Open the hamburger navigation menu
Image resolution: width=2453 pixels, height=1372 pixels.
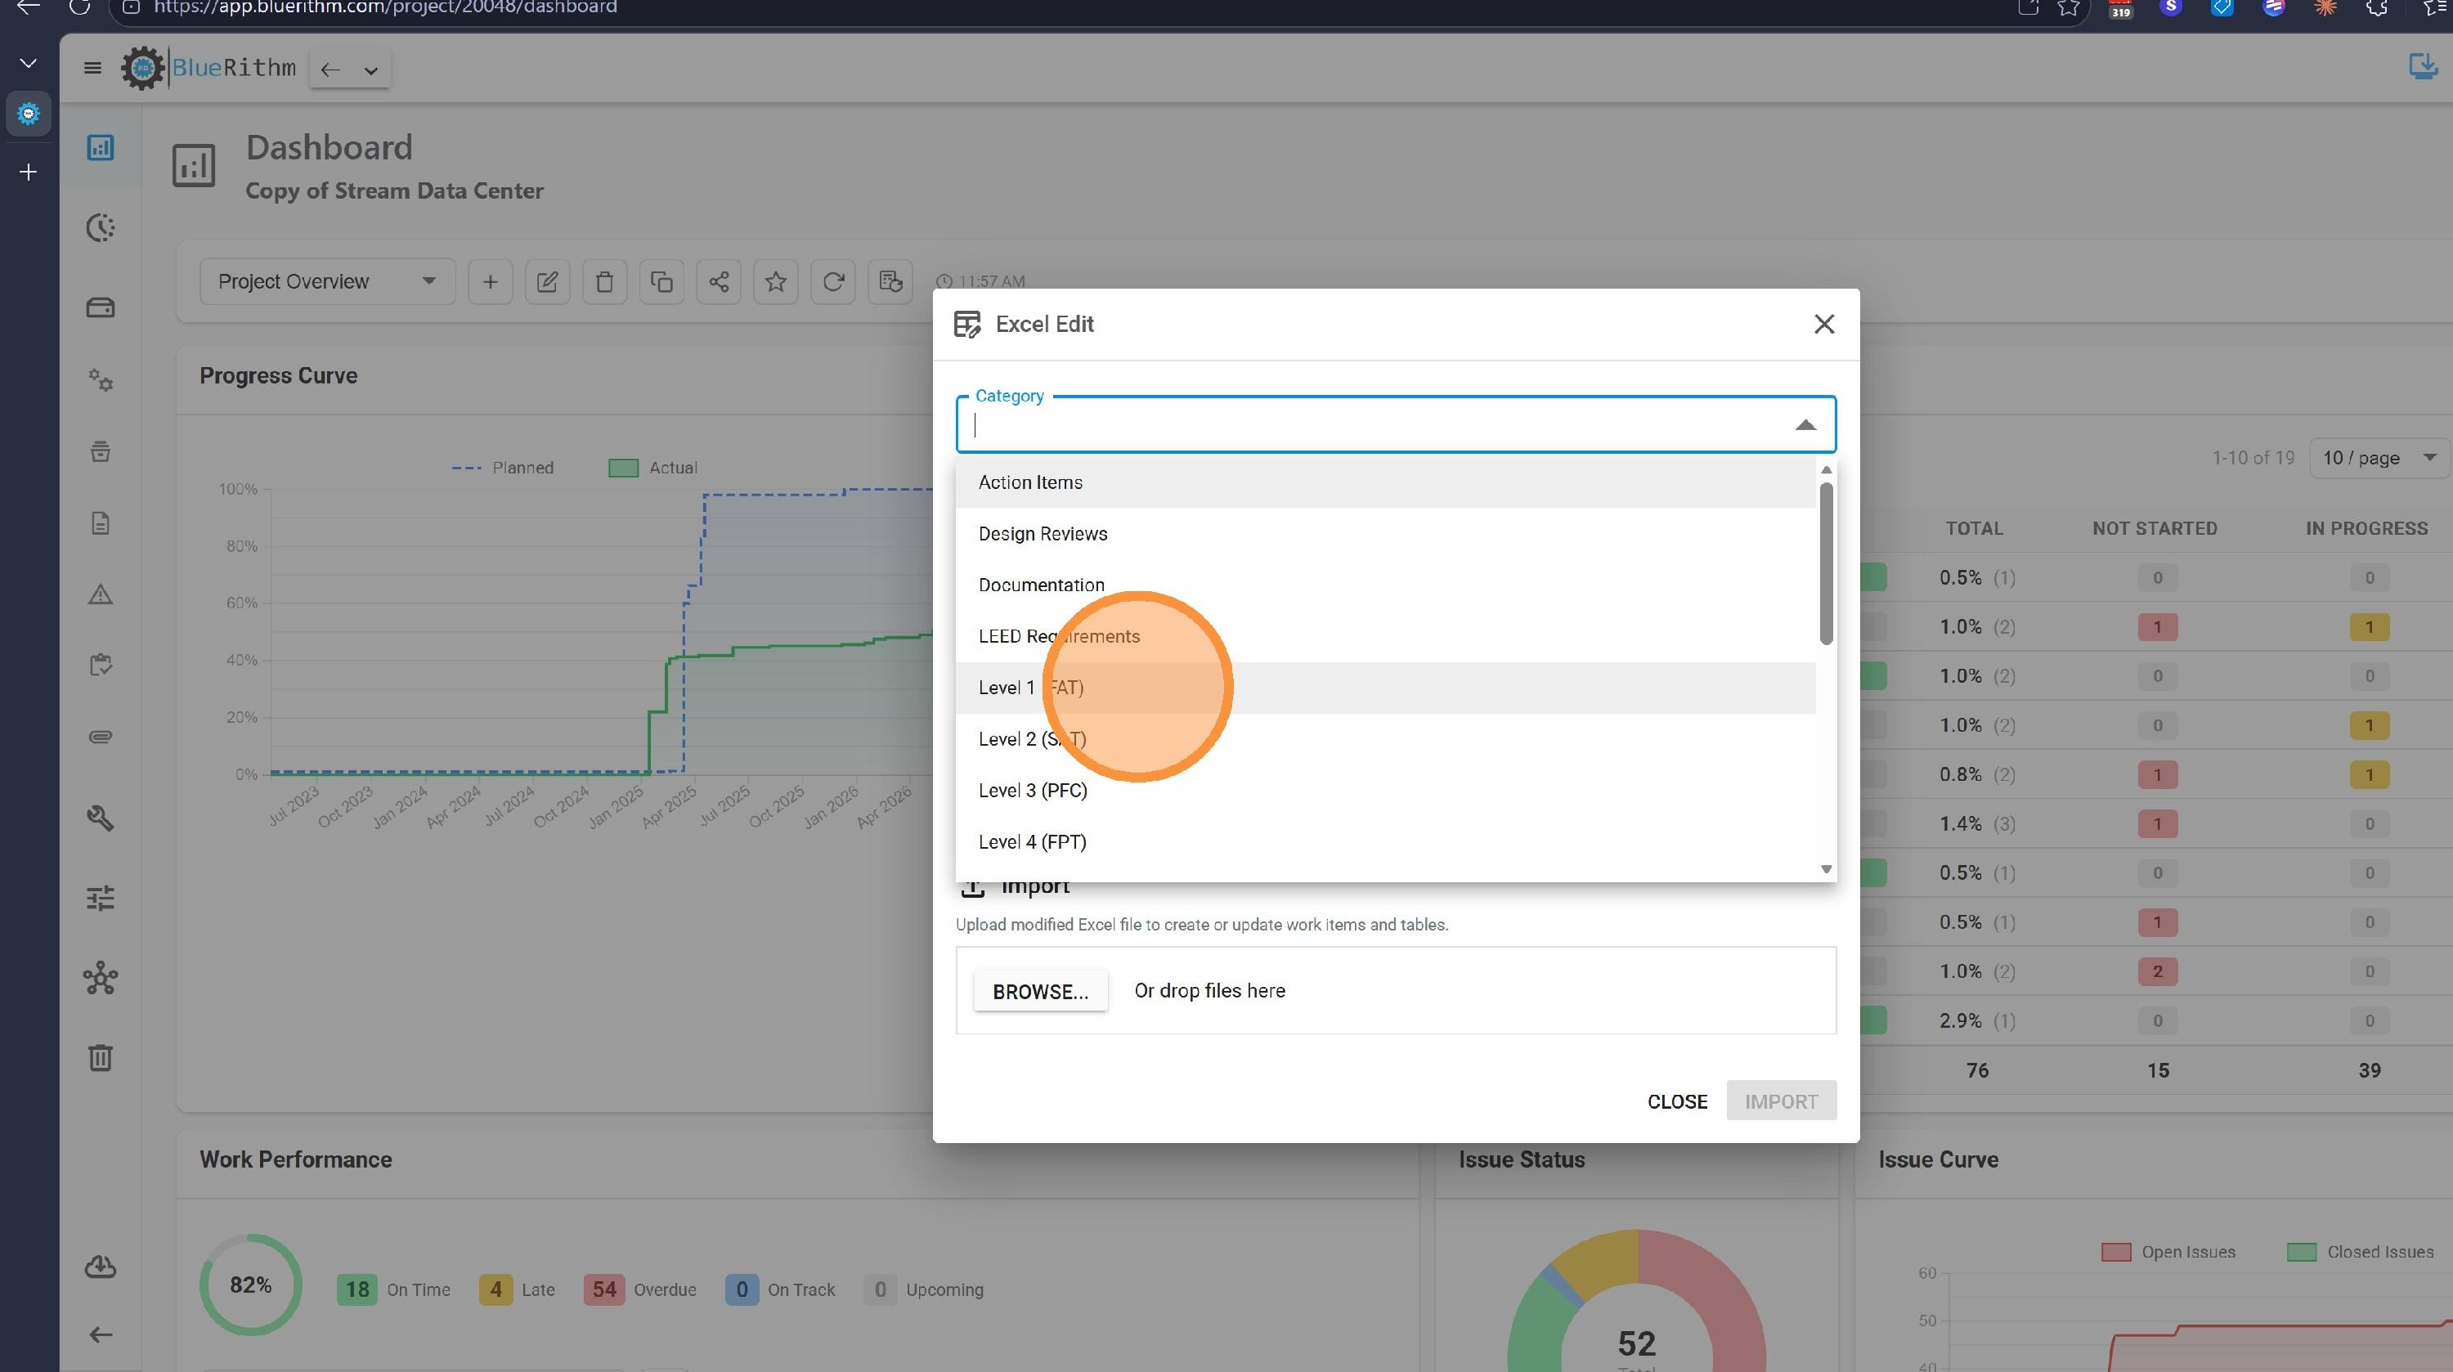coord(92,68)
